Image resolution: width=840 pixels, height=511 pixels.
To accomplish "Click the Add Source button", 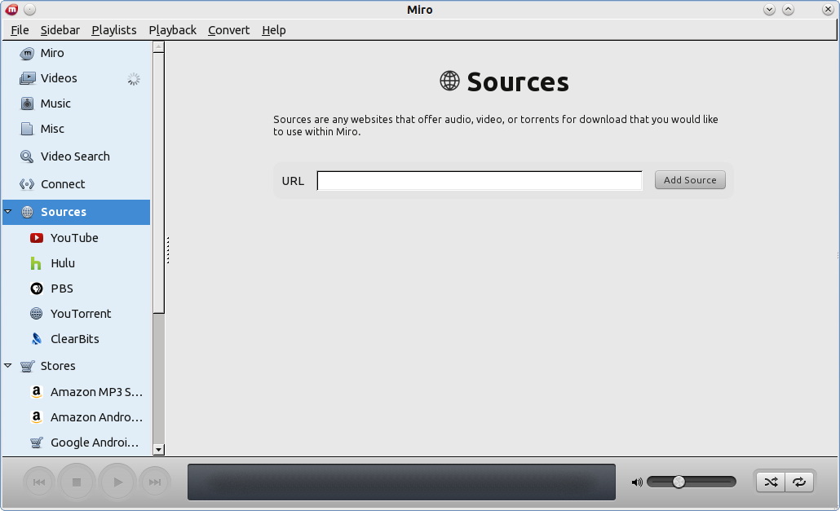I will (x=690, y=180).
